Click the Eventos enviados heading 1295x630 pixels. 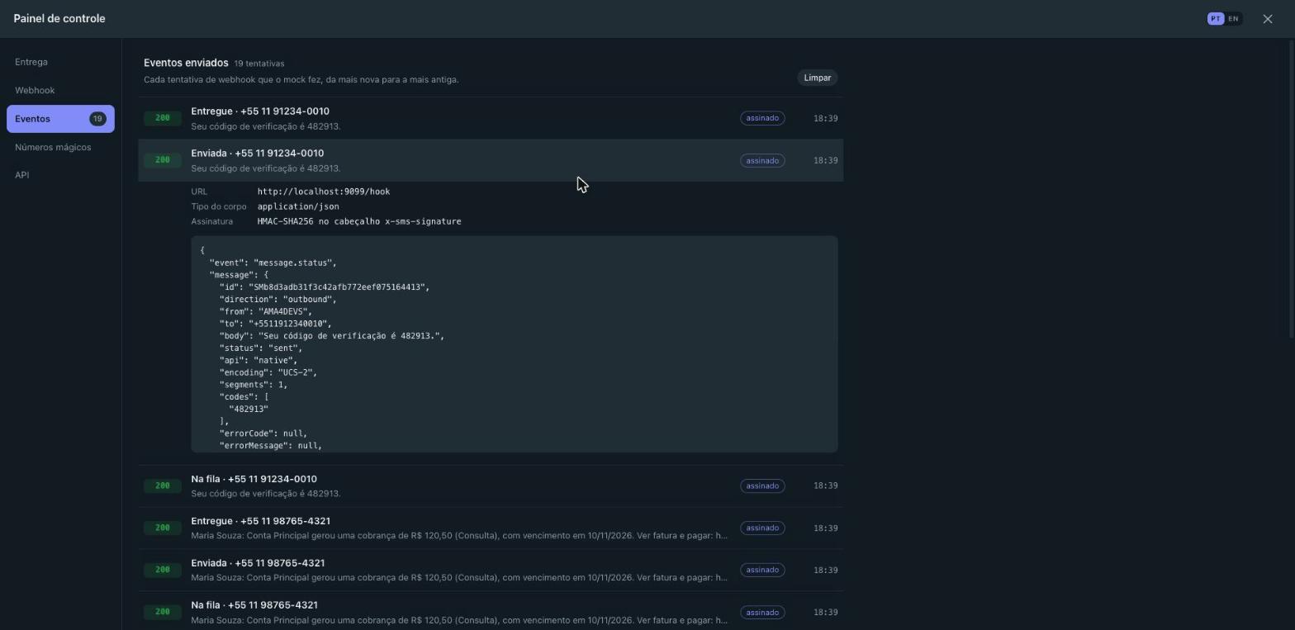(x=186, y=63)
